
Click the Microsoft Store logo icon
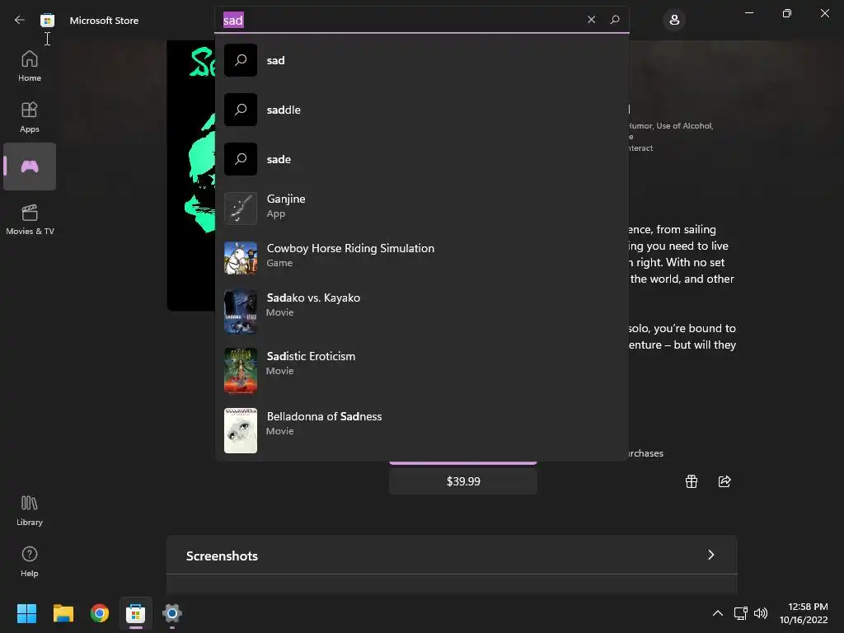pyautogui.click(x=47, y=21)
